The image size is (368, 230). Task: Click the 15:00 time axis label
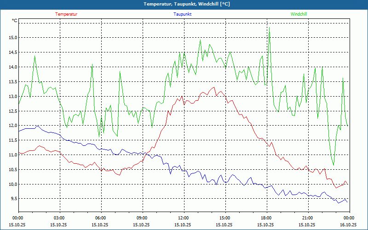pyautogui.click(x=225, y=218)
